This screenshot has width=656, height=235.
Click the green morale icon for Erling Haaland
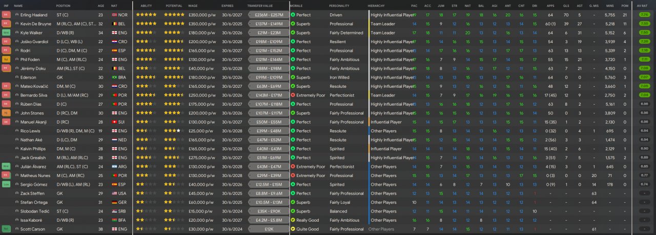pos(293,15)
